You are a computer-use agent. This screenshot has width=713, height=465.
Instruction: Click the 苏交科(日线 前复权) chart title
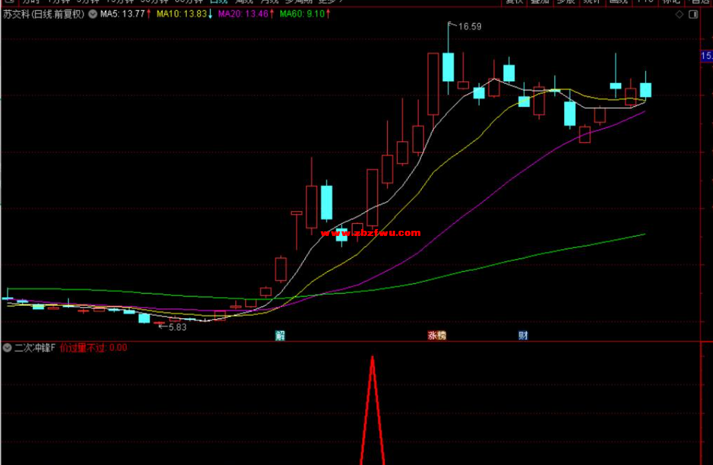(44, 14)
